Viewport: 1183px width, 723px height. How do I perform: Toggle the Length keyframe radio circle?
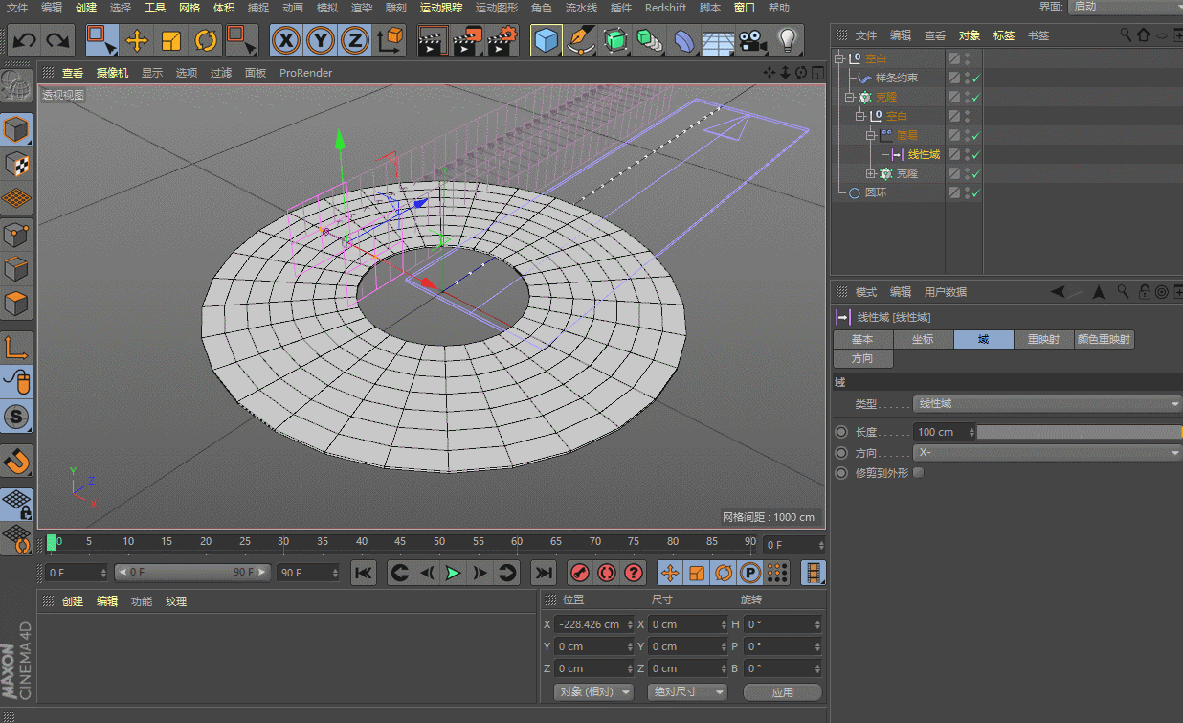(x=841, y=432)
